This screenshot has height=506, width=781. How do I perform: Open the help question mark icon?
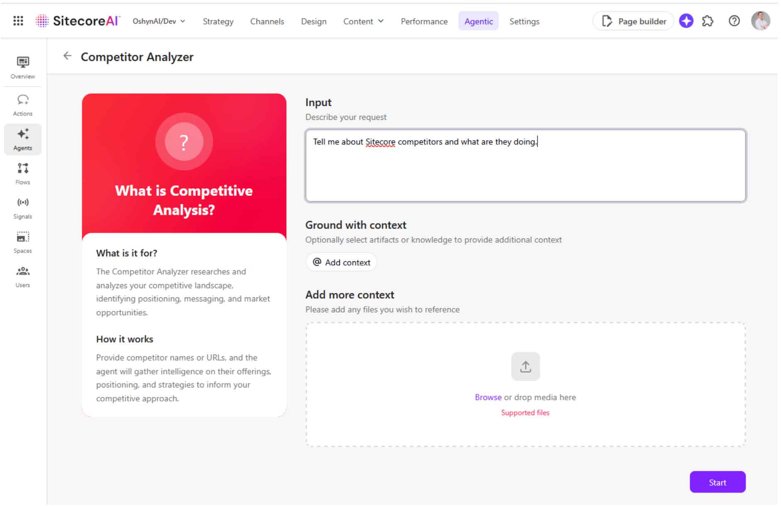pos(734,21)
